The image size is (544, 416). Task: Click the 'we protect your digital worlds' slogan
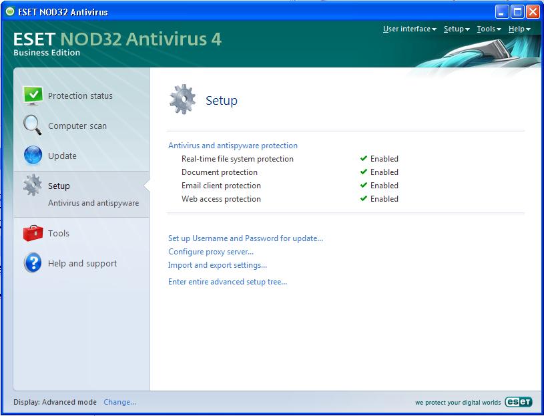pyautogui.click(x=458, y=403)
